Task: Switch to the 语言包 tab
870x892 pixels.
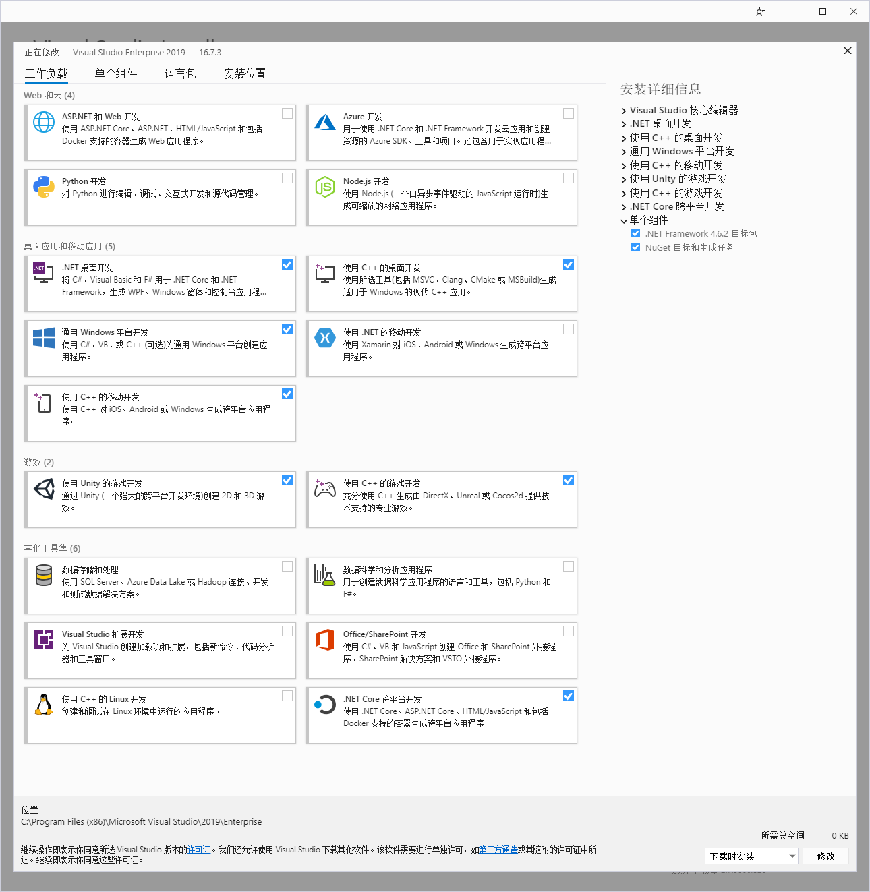Action: tap(180, 73)
